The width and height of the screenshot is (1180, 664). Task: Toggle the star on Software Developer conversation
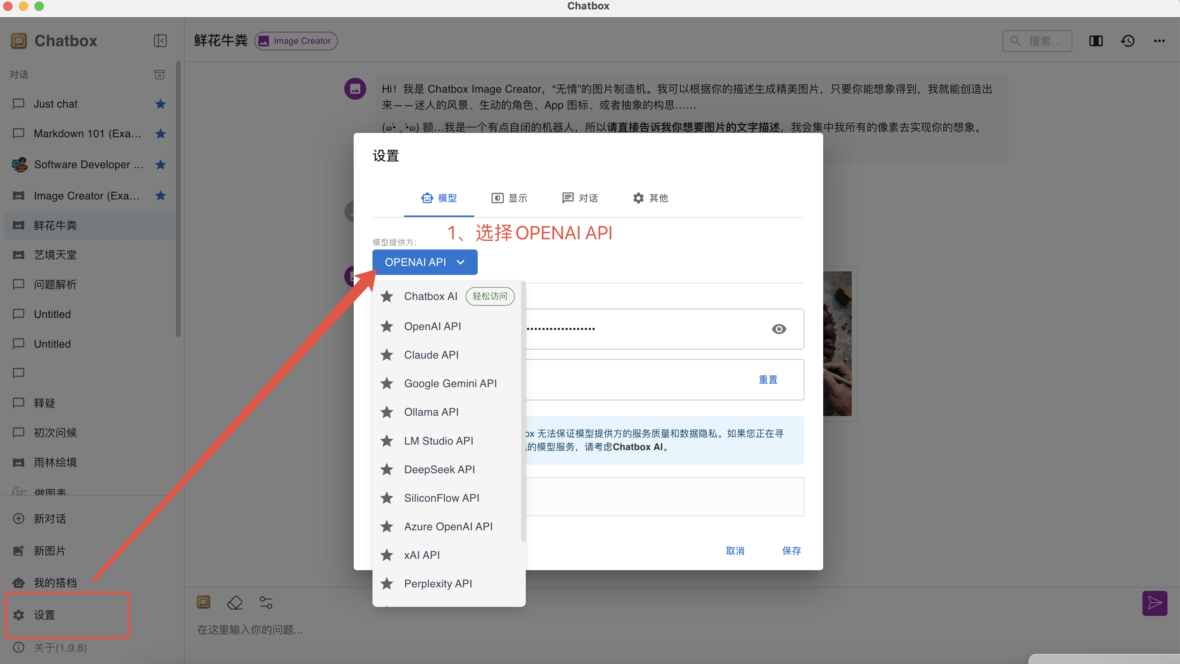pyautogui.click(x=160, y=164)
